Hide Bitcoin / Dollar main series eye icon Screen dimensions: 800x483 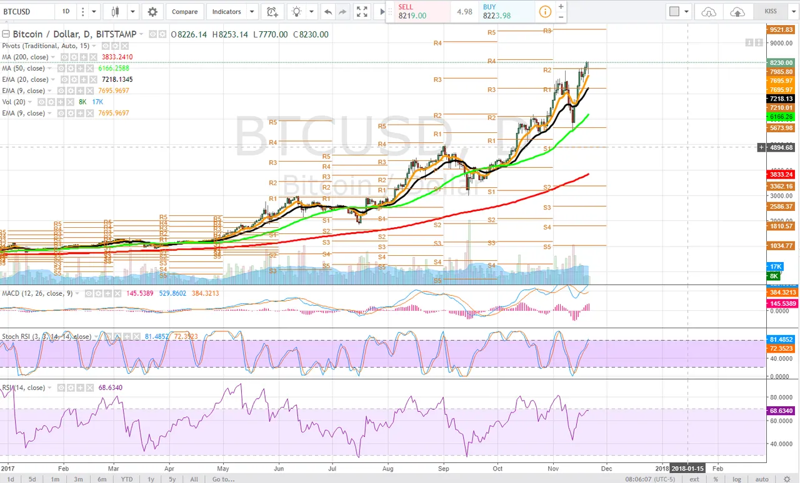pos(152,34)
